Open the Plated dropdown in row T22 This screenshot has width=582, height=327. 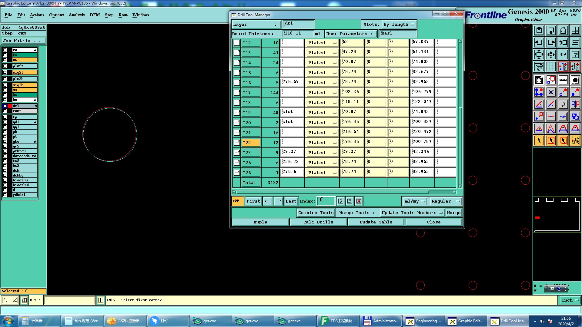pos(322,143)
